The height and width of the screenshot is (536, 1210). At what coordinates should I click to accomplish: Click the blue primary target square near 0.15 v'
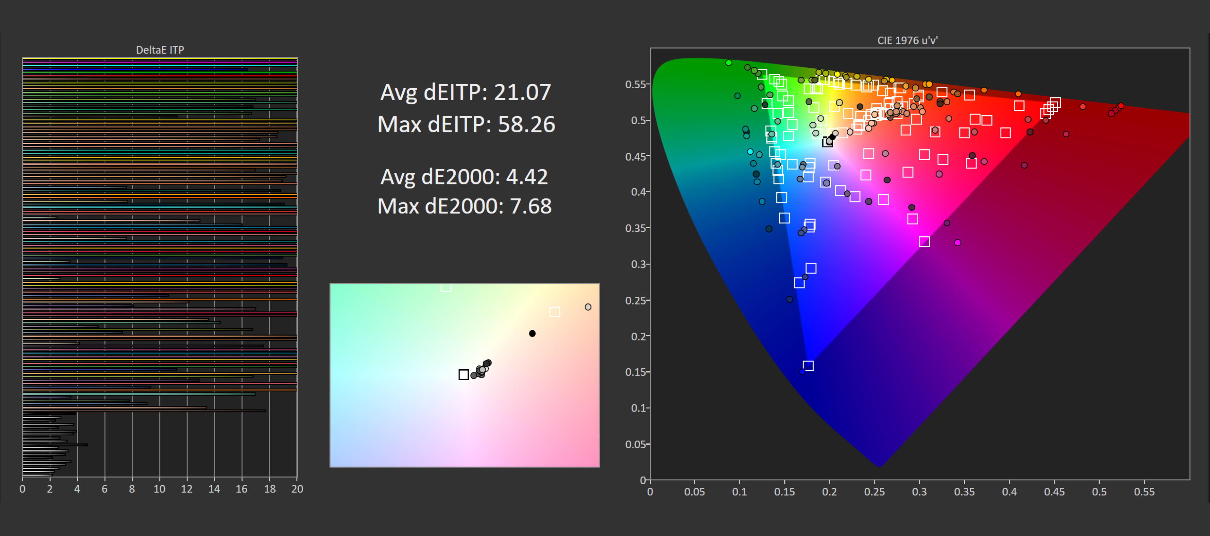pos(808,366)
